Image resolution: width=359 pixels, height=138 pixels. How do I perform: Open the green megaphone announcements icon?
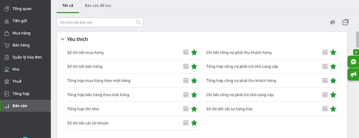[x=353, y=74]
